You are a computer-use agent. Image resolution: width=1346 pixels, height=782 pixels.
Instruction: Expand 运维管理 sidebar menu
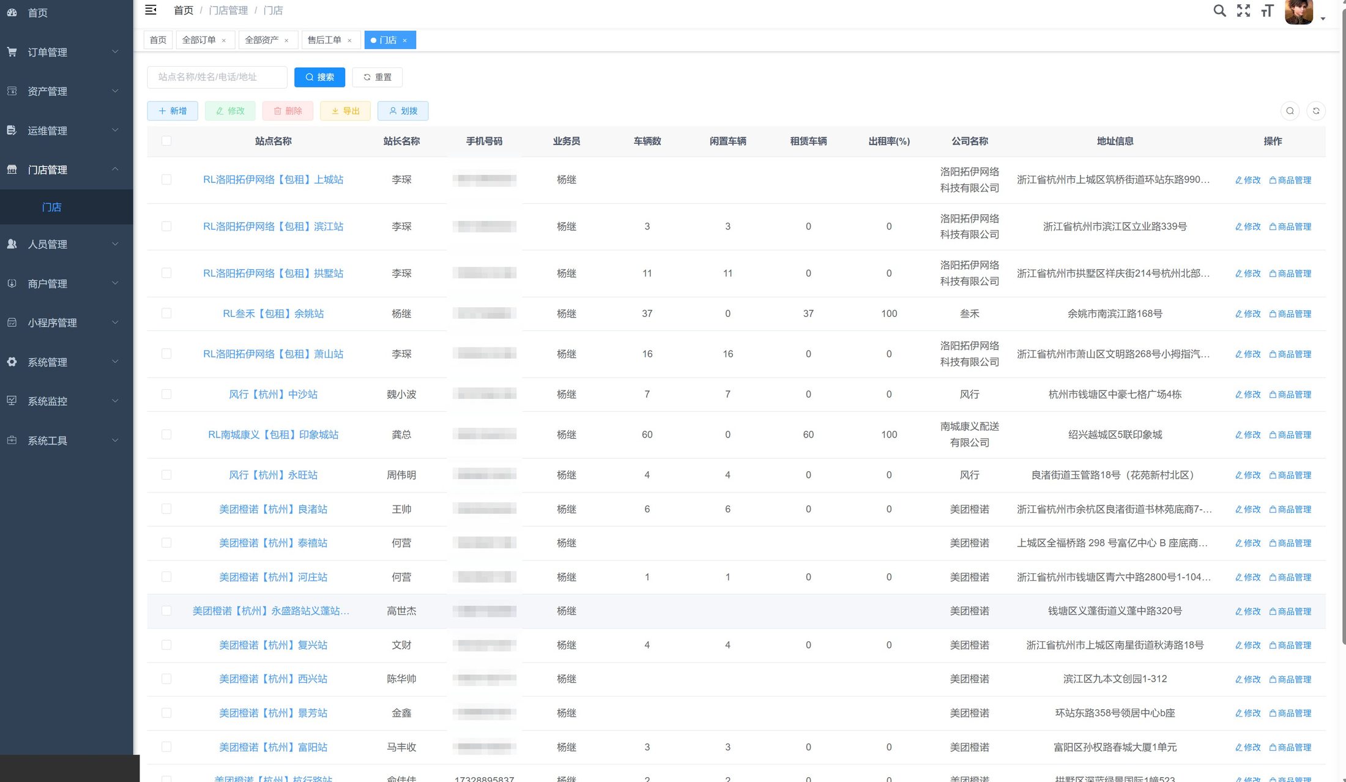[x=66, y=131]
